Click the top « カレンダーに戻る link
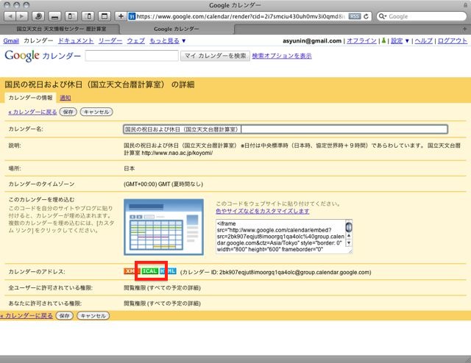 pyautogui.click(x=32, y=112)
